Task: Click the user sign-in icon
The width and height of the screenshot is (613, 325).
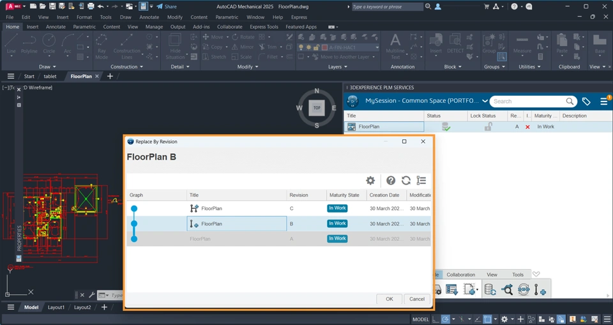Action: (438, 6)
